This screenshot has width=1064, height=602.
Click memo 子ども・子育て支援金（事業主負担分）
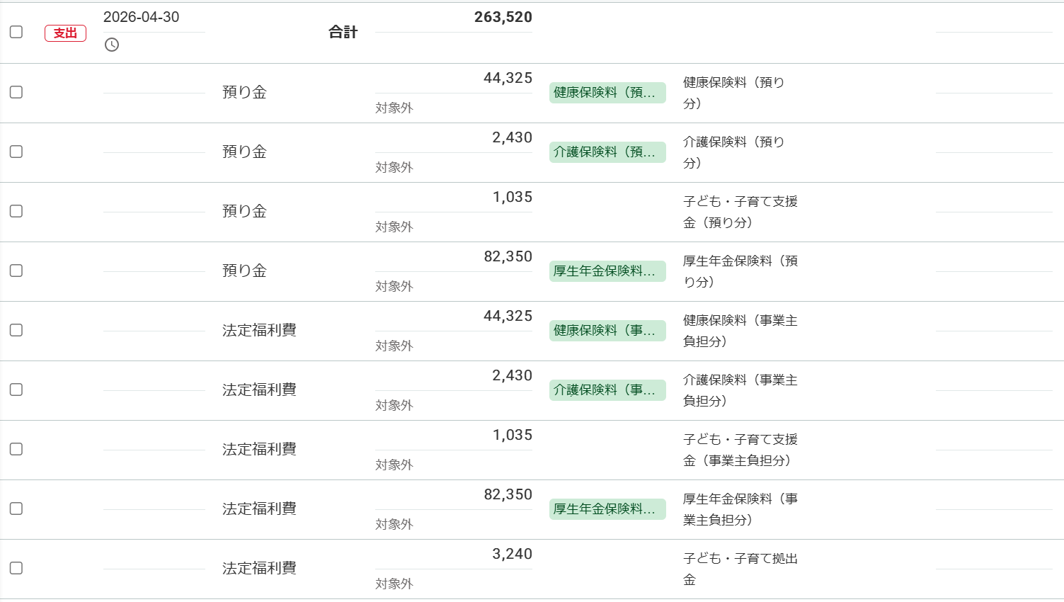point(740,450)
